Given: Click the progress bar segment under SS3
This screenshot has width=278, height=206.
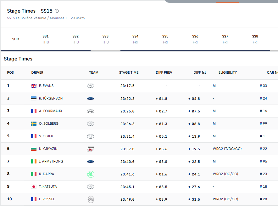Looking at the screenshot, I should point(105,50).
